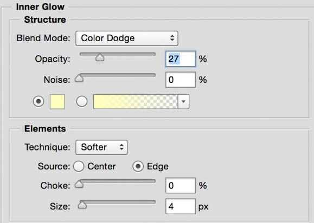Select the solid color radio button
Screen dimensions: 314x223
pyautogui.click(x=39, y=101)
